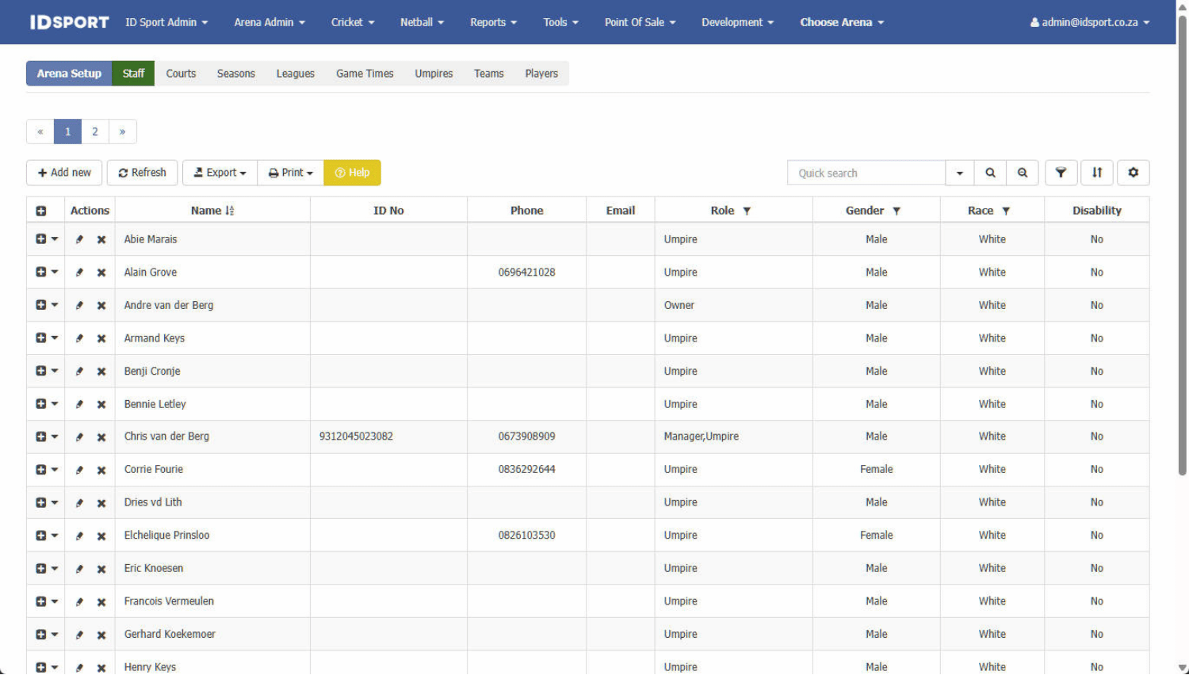
Task: Open the sort order arrows button
Action: click(x=1097, y=173)
